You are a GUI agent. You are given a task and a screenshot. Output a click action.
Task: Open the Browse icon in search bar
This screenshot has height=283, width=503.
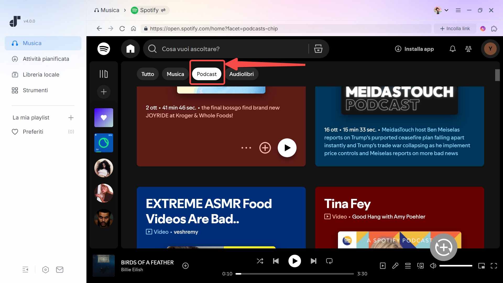[318, 49]
